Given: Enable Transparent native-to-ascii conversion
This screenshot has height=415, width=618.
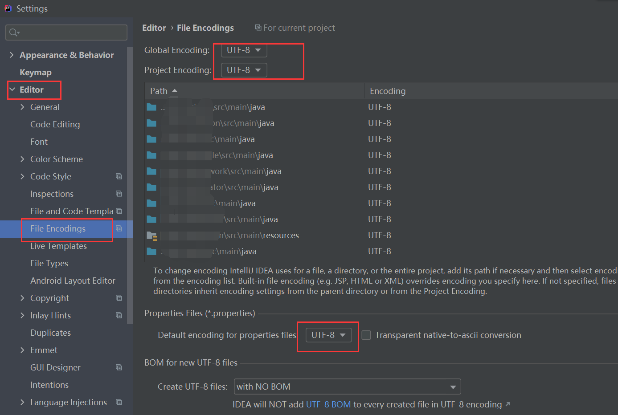Looking at the screenshot, I should [x=366, y=335].
